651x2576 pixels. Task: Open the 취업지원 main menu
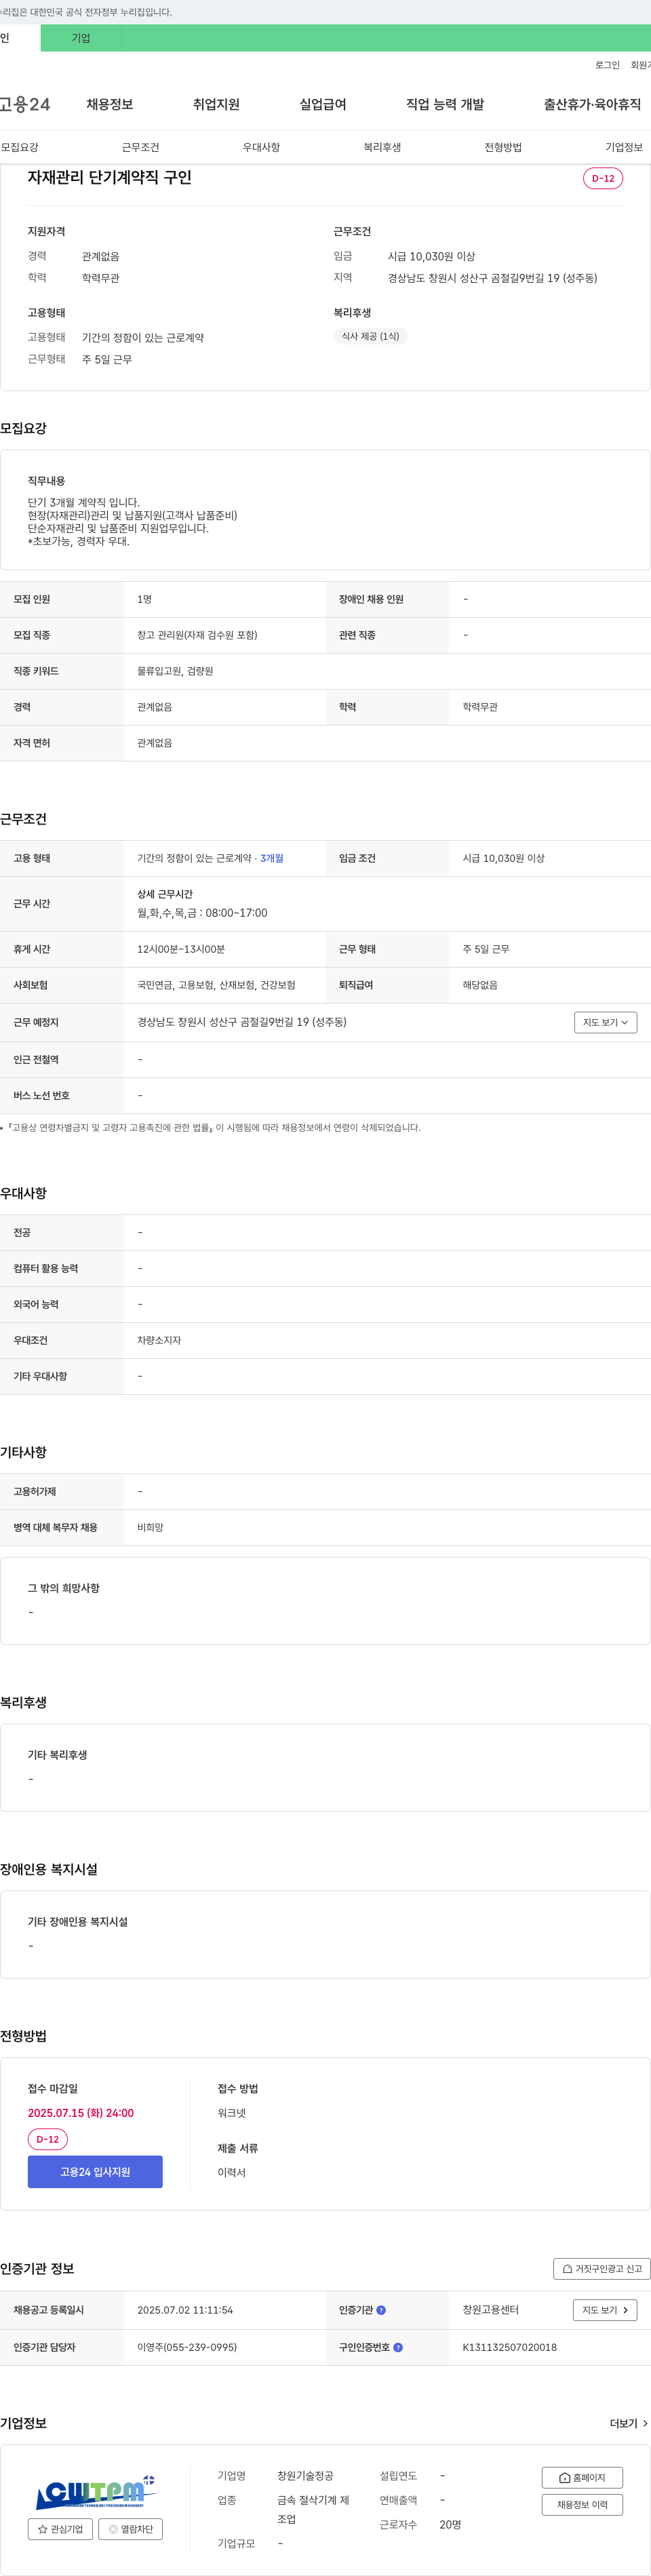point(216,104)
